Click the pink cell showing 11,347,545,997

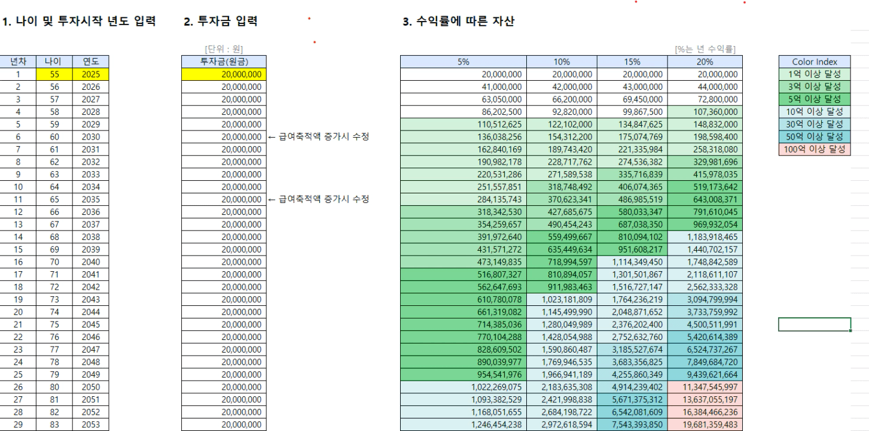click(x=705, y=387)
